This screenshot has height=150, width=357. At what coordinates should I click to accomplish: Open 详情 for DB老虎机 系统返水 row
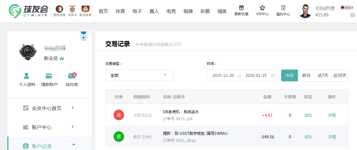tap(332, 115)
